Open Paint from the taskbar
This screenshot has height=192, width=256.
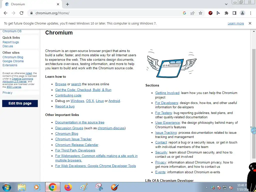pyautogui.click(x=83, y=187)
